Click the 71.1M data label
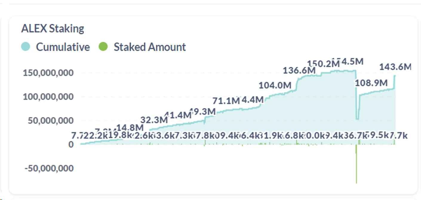The image size is (421, 200). tap(226, 101)
